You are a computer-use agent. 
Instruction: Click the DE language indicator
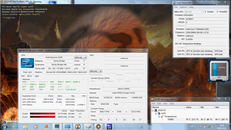point(192,126)
